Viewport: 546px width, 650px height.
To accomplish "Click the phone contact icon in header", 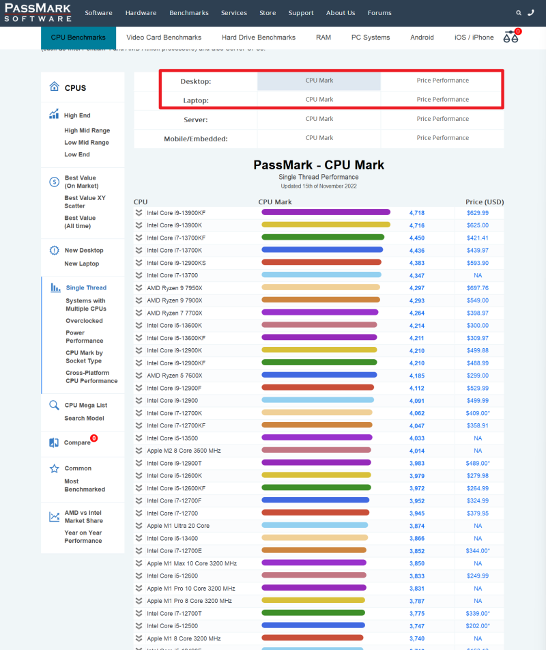I will tap(531, 13).
